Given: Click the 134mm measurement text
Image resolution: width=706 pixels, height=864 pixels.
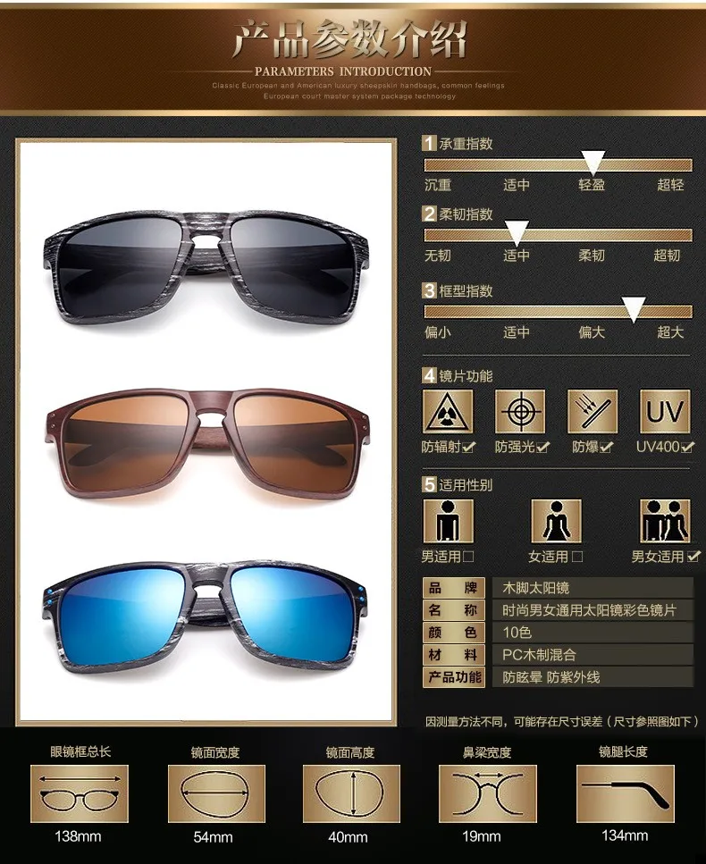Looking at the screenshot, I should coord(625,835).
